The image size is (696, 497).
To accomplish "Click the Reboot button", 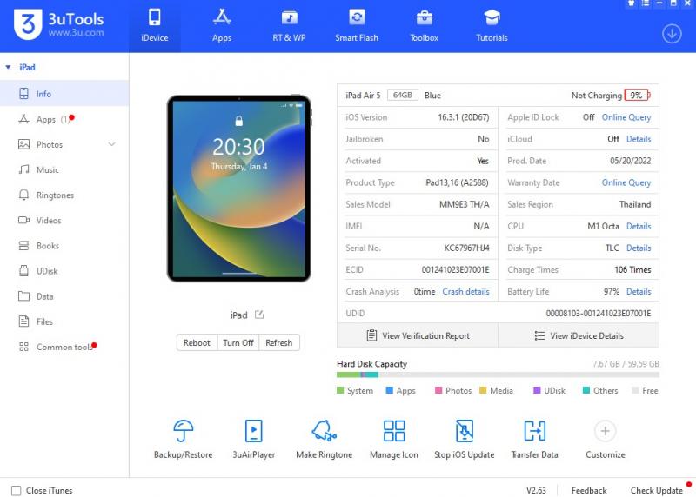I will 197,342.
